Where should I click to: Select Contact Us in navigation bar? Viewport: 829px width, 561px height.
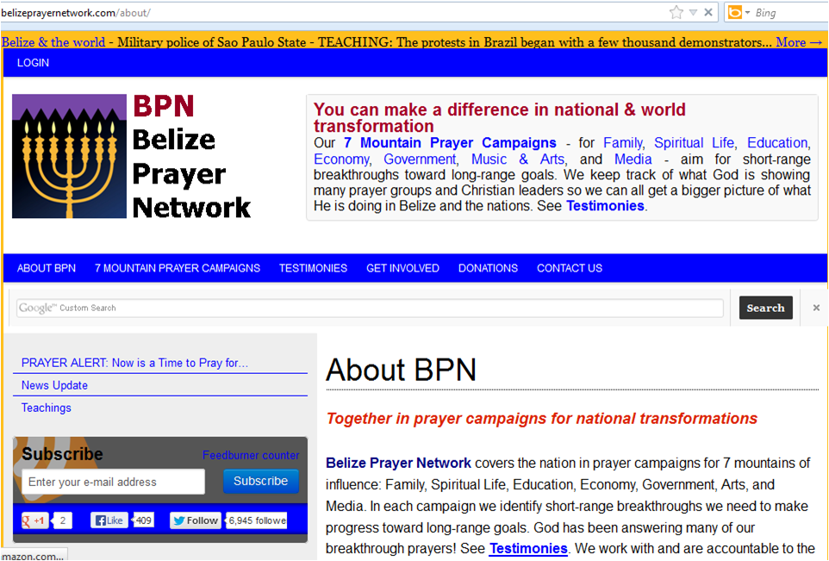coord(569,268)
